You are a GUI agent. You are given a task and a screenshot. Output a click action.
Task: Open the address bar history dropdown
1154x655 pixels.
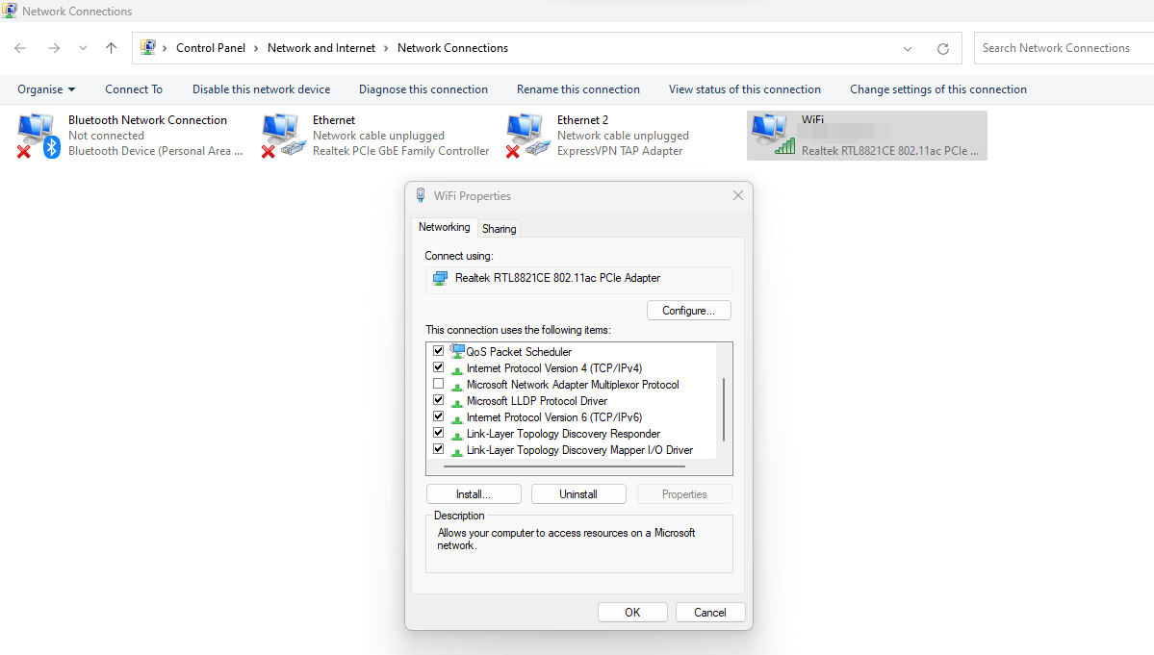point(906,47)
